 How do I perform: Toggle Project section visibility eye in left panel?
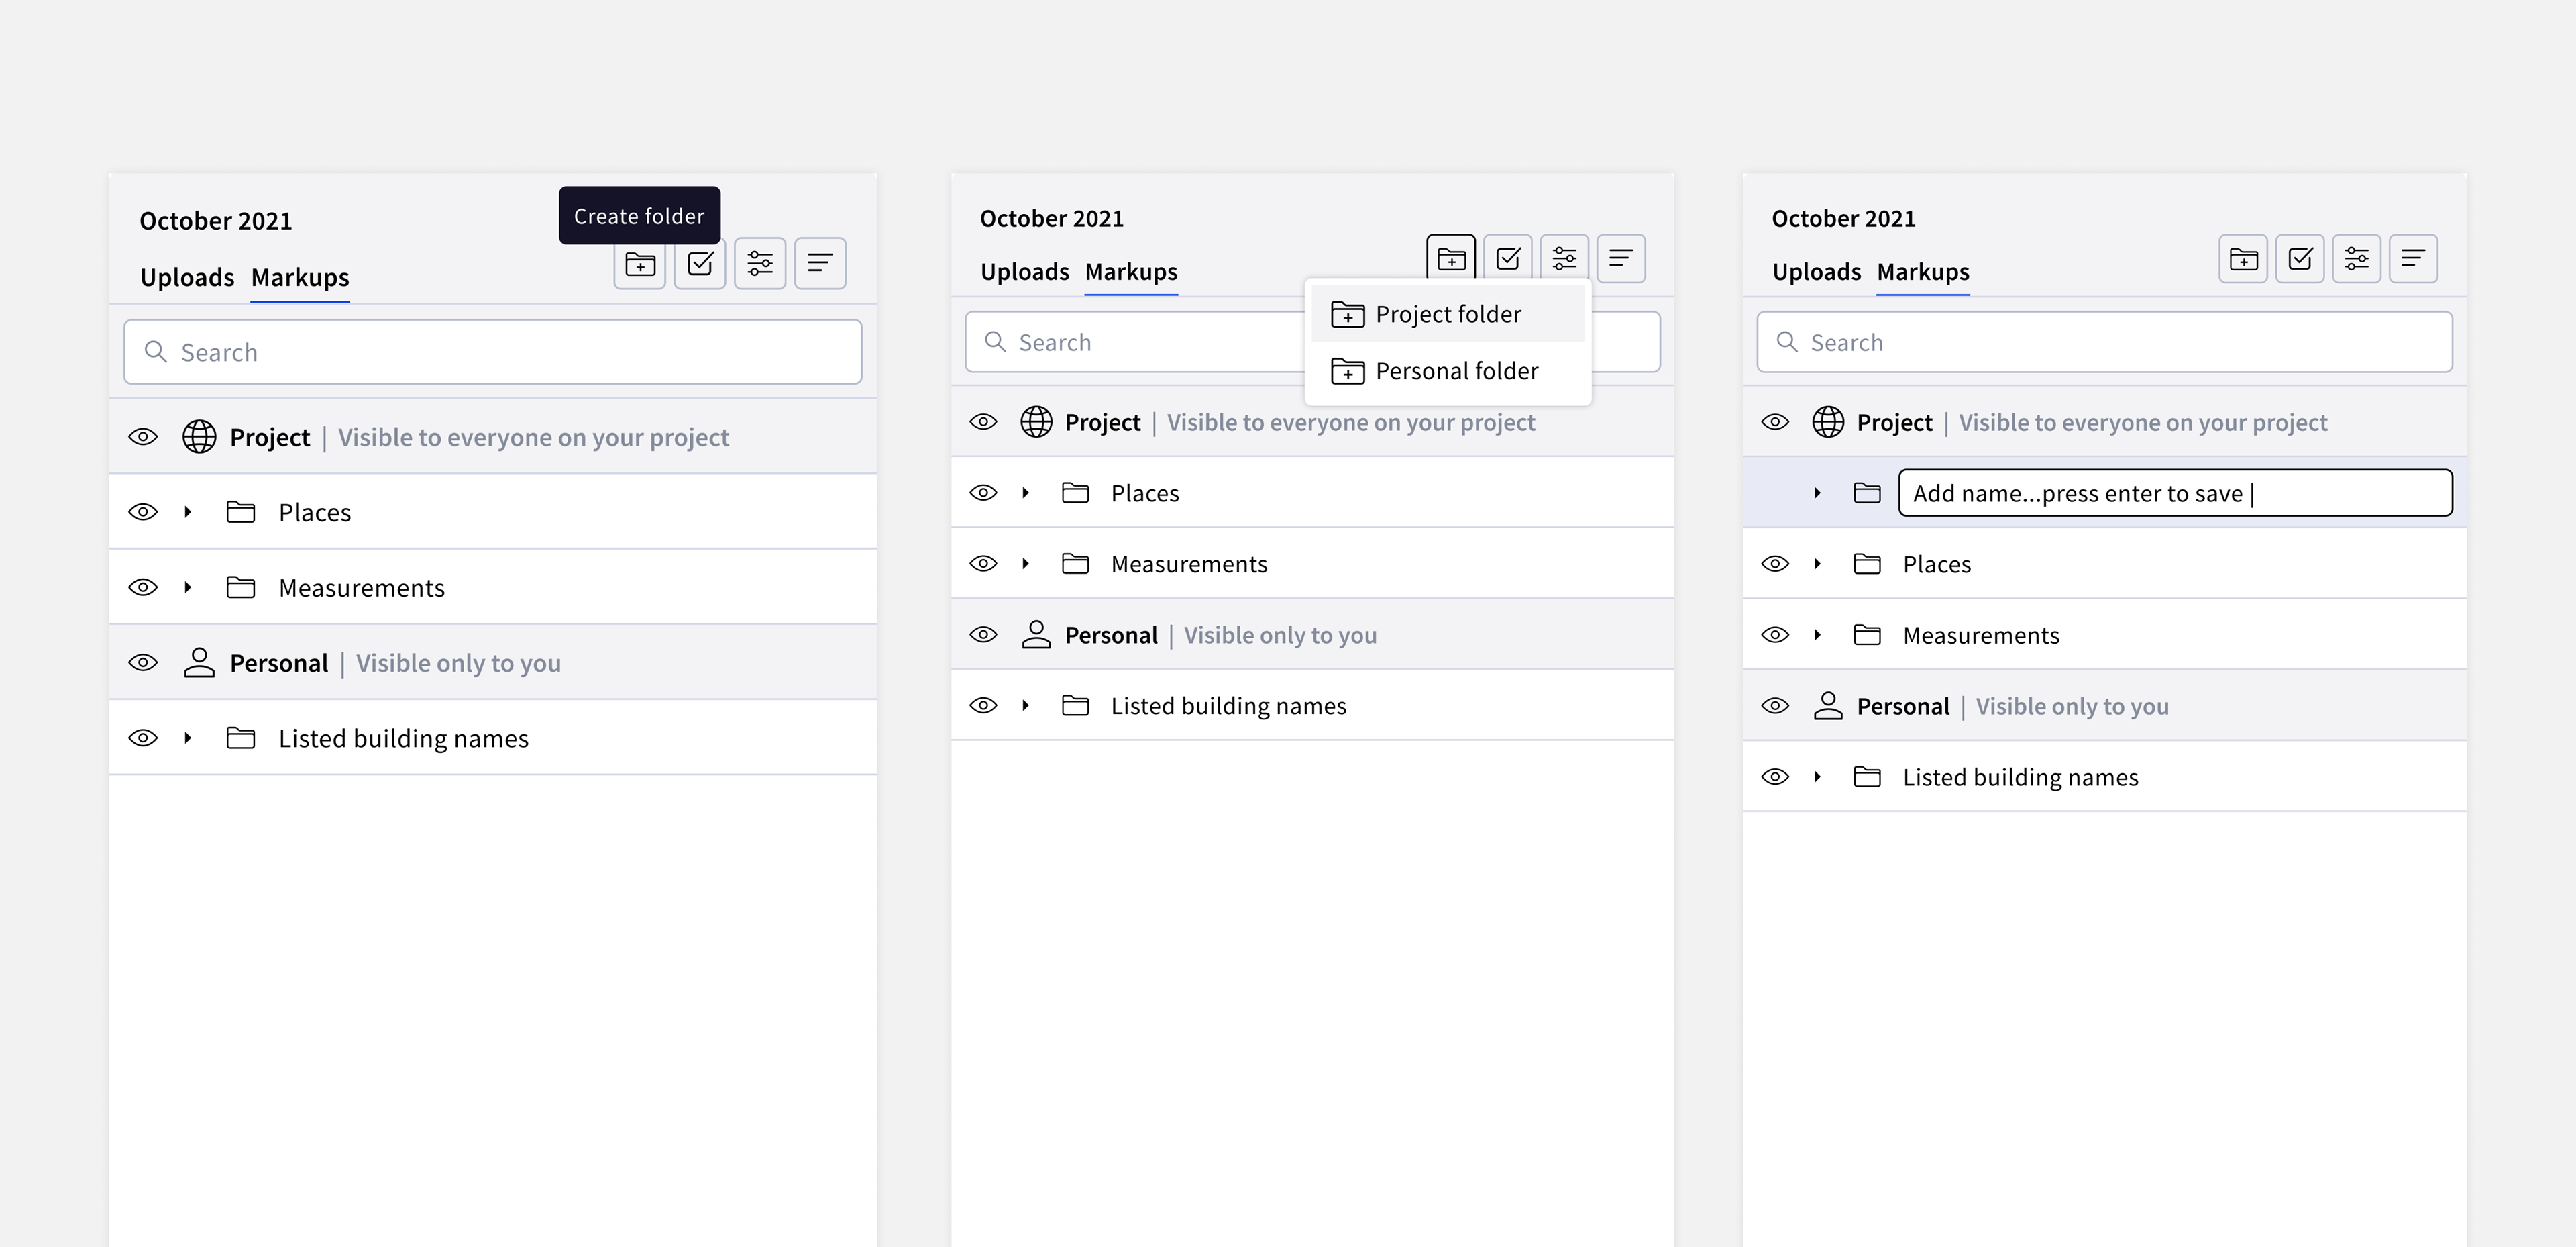coord(143,438)
